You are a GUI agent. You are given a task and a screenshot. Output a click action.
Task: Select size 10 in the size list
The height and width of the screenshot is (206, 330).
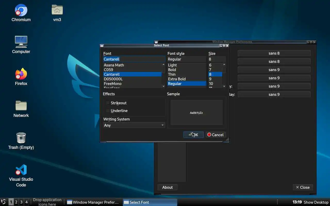215,84
